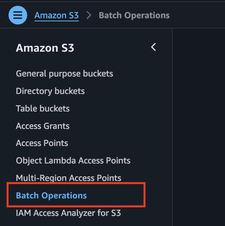The height and width of the screenshot is (226, 225).
Task: Click the sidebar's right border divider
Action: [173, 127]
